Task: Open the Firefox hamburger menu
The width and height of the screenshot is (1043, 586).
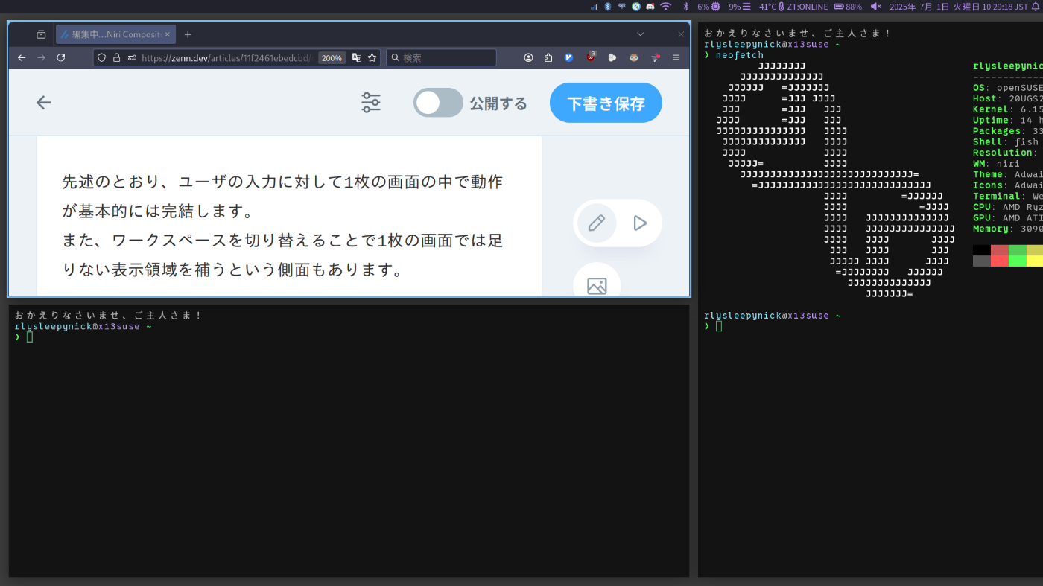Action: point(676,57)
